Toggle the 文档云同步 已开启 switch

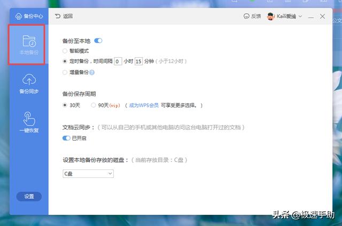click(66, 138)
